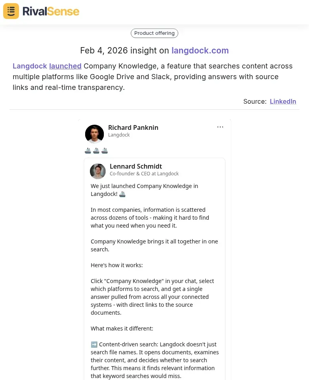Click the "Langdock" subtitle under Richard Panknin
Image resolution: width=309 pixels, height=380 pixels.
tap(119, 135)
